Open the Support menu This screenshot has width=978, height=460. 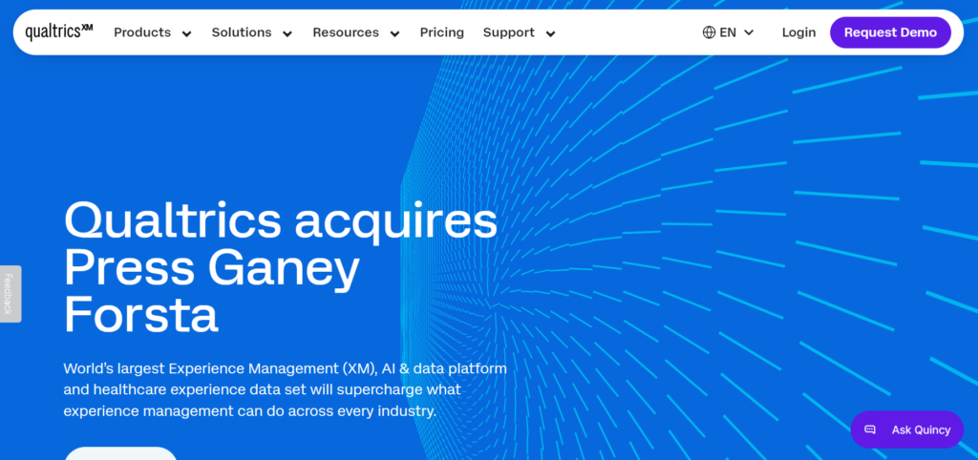(x=508, y=32)
